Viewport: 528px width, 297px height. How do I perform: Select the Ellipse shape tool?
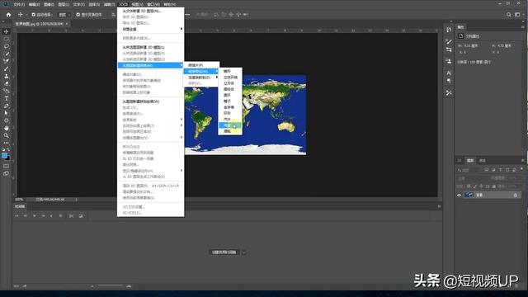6,120
